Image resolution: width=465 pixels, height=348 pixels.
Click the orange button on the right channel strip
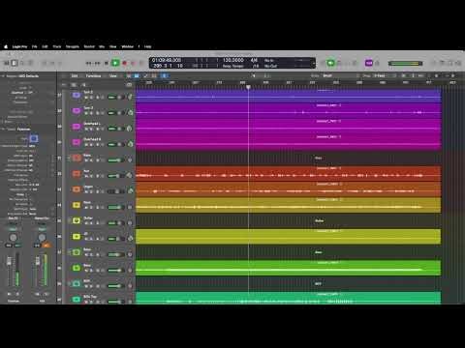(x=46, y=245)
